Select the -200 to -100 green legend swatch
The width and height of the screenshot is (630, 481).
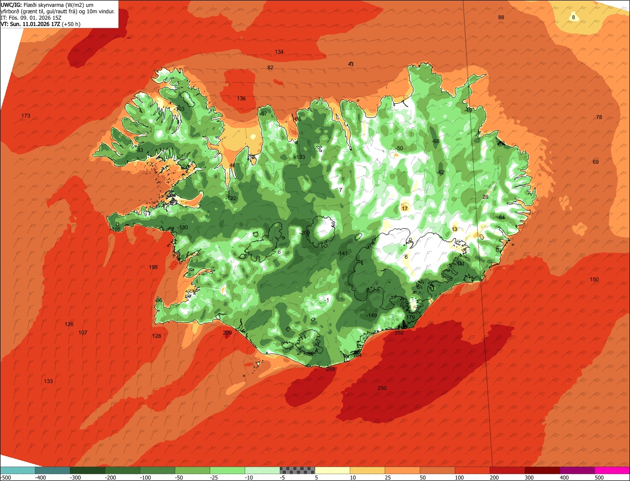click(123, 471)
